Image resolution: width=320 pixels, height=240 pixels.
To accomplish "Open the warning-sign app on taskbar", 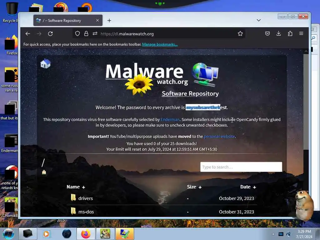I will click(x=124, y=234).
